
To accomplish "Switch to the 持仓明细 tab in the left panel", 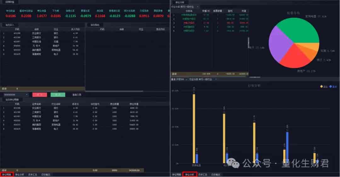I will (7, 174).
